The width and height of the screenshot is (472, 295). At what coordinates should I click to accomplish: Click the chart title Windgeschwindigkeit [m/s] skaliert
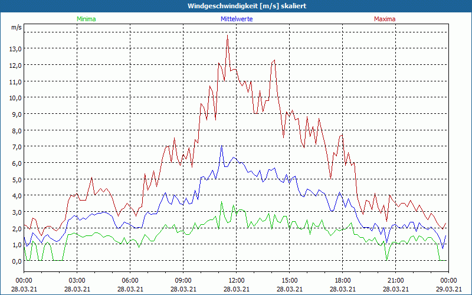point(247,6)
